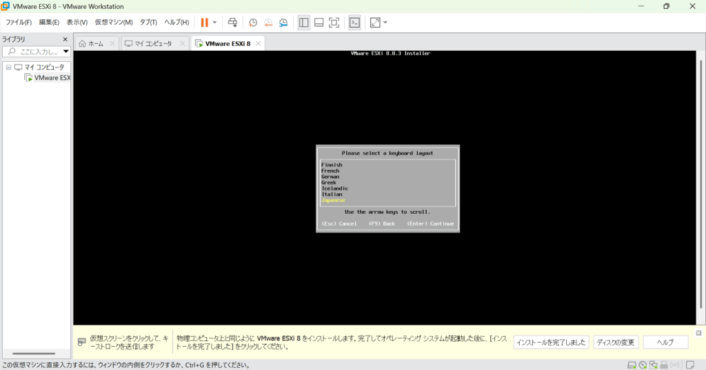
Task: Click Send Ctrl+Alt+Del toolbar icon
Action: point(233,23)
